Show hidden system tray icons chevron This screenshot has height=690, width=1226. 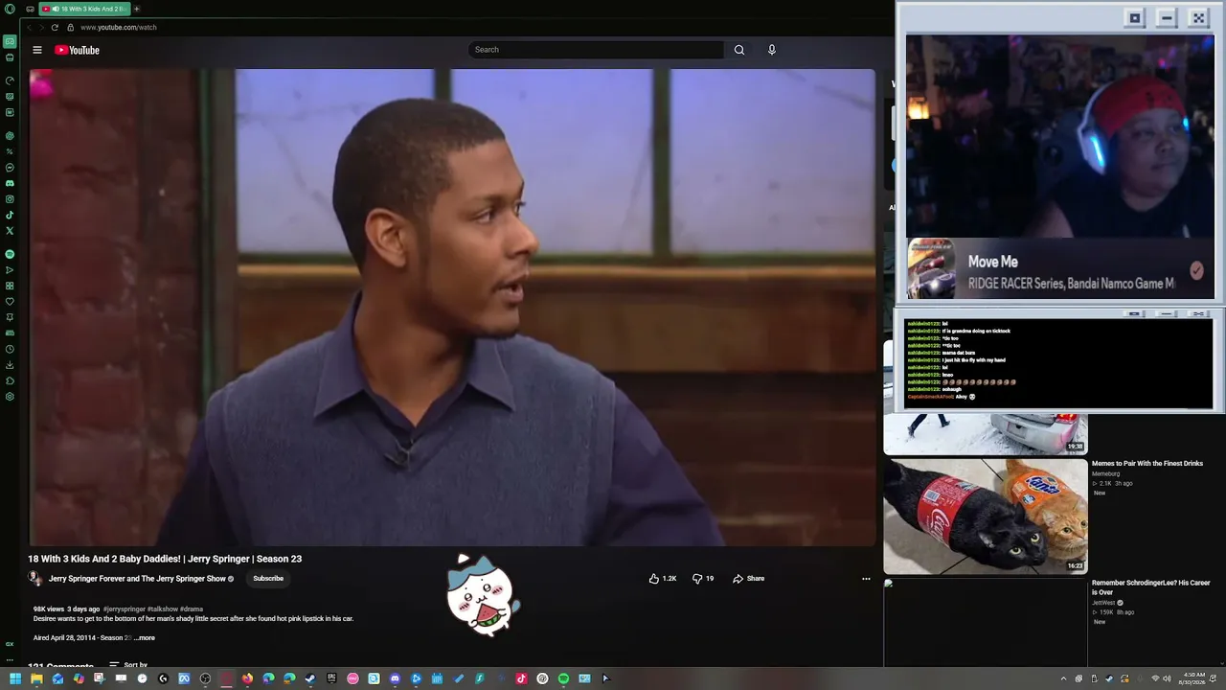tap(1063, 678)
